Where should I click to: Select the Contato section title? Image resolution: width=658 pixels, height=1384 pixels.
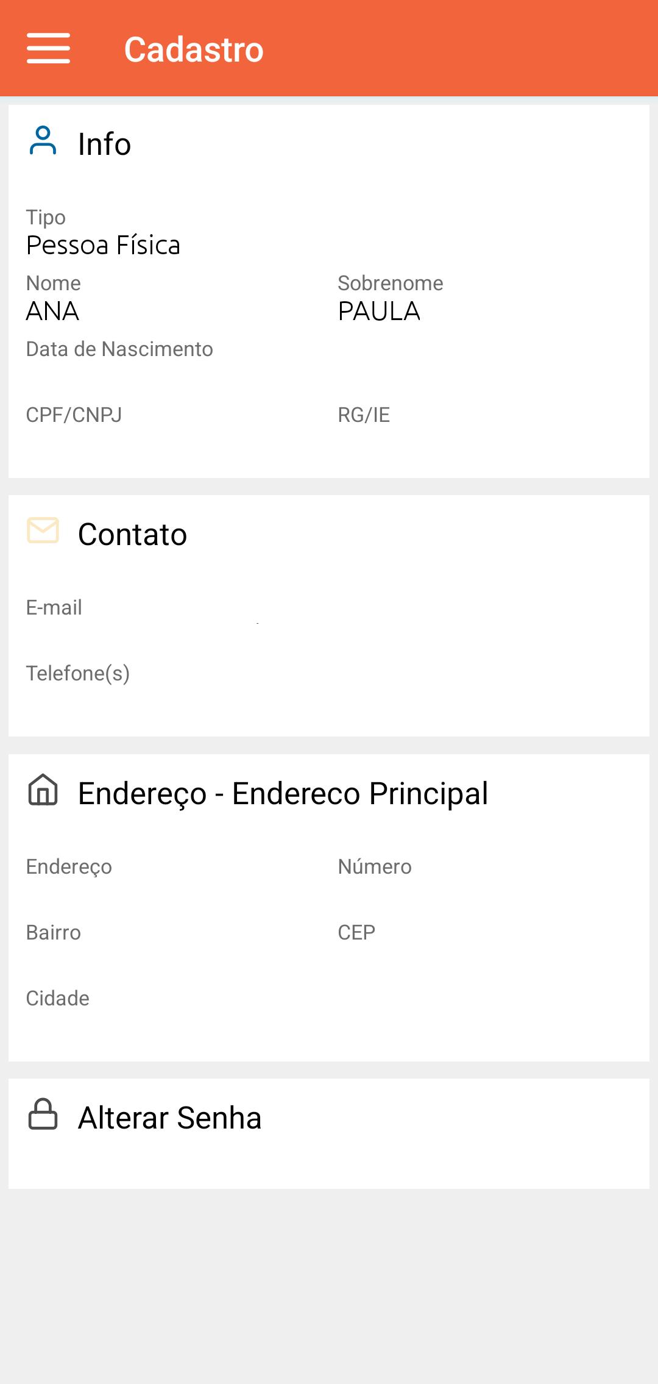point(132,534)
